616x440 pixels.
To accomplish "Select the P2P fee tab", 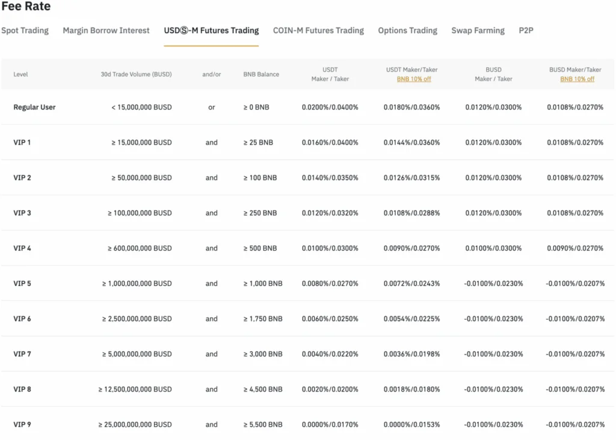I will click(x=526, y=30).
